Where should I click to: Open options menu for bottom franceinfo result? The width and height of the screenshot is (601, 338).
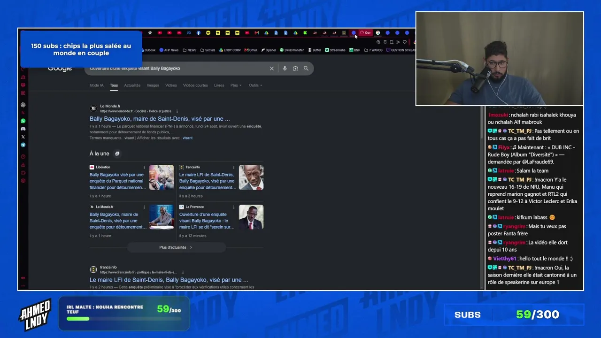point(183,272)
